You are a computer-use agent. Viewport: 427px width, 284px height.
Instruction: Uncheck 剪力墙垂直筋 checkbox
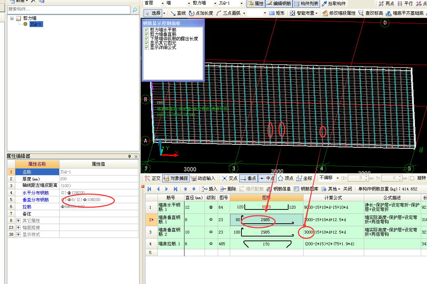[146, 34]
